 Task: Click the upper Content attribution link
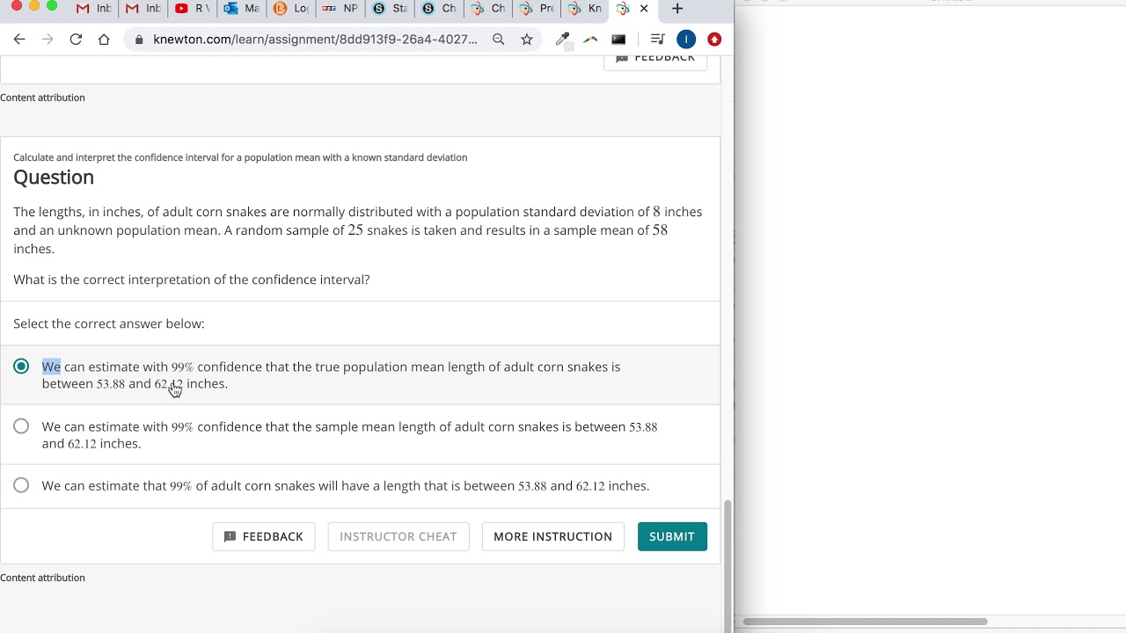tap(42, 98)
